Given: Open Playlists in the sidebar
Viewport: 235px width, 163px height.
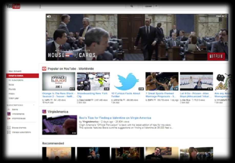Looking at the screenshot, I should [x=12, y=89].
